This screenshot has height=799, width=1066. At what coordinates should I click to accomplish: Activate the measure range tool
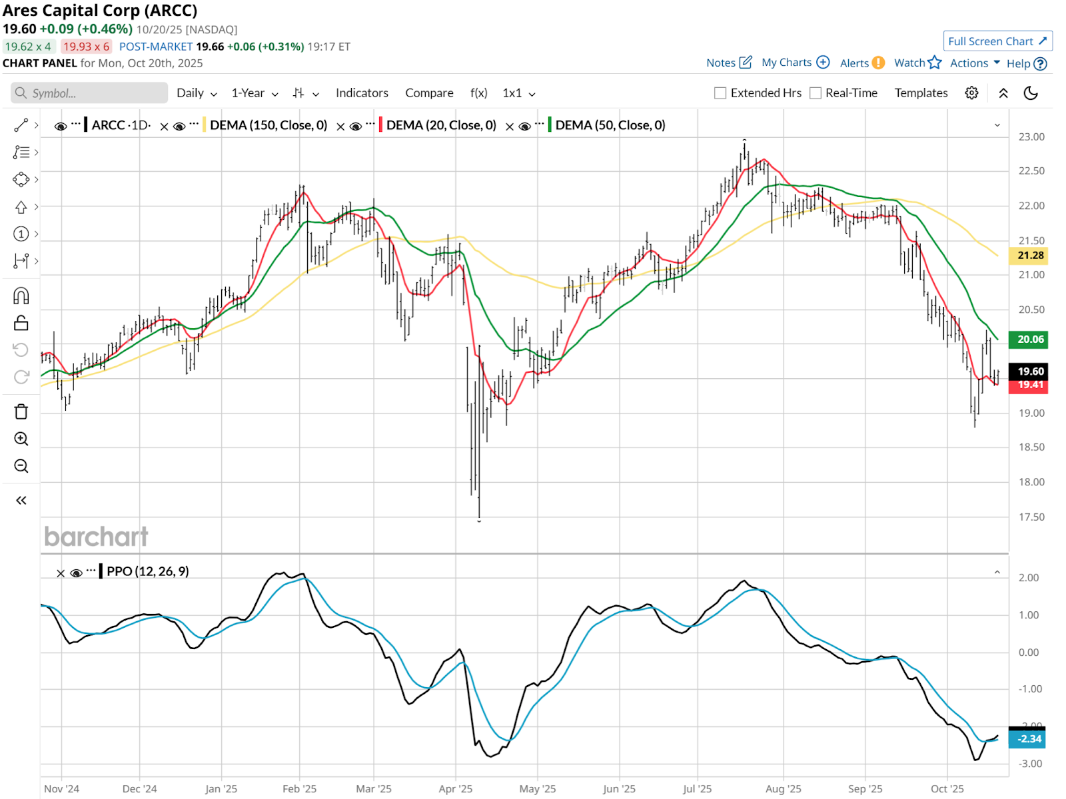point(21,261)
